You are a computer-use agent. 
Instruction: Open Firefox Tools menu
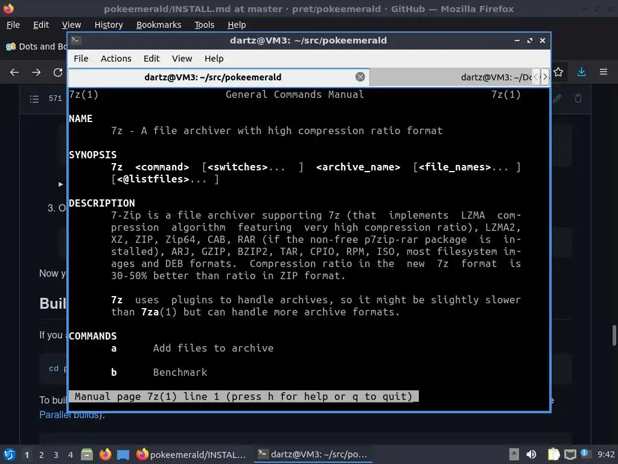[x=204, y=25]
